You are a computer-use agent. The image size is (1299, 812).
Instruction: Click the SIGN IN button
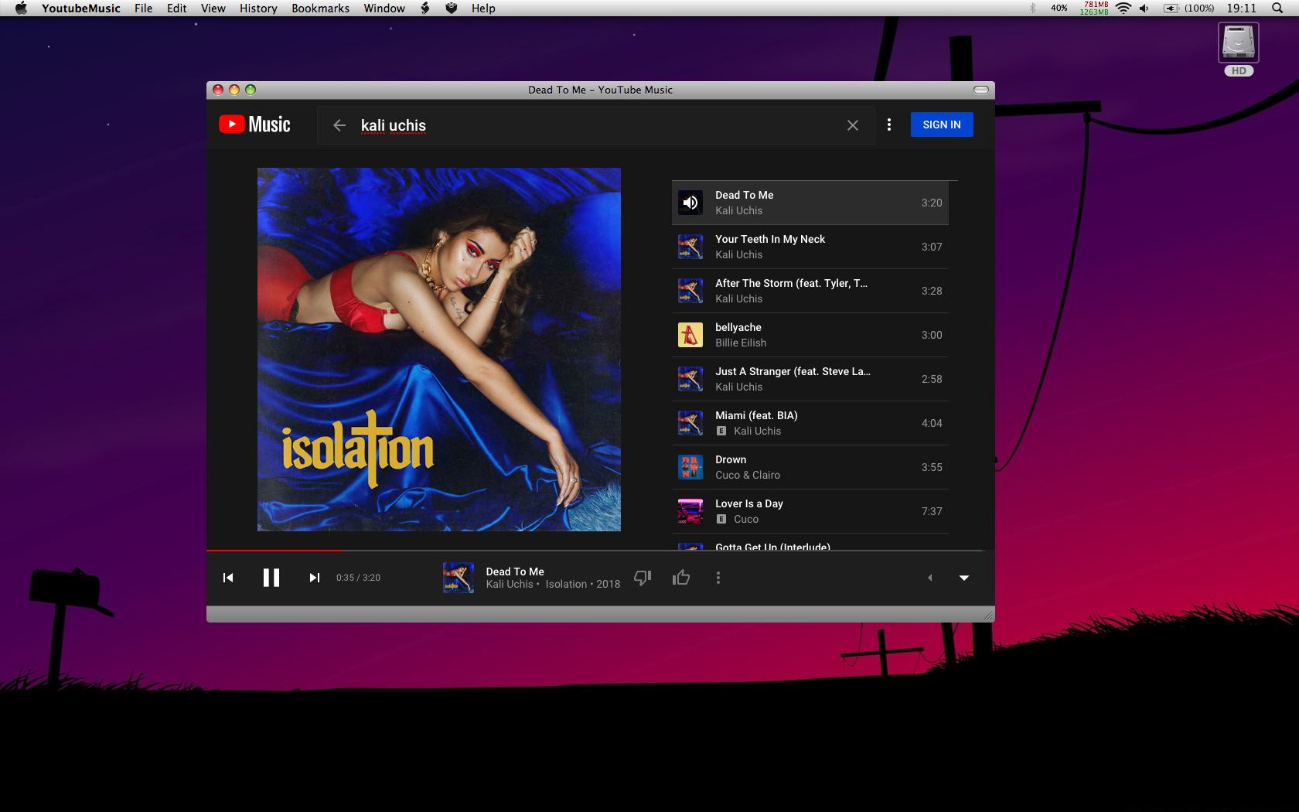942,125
